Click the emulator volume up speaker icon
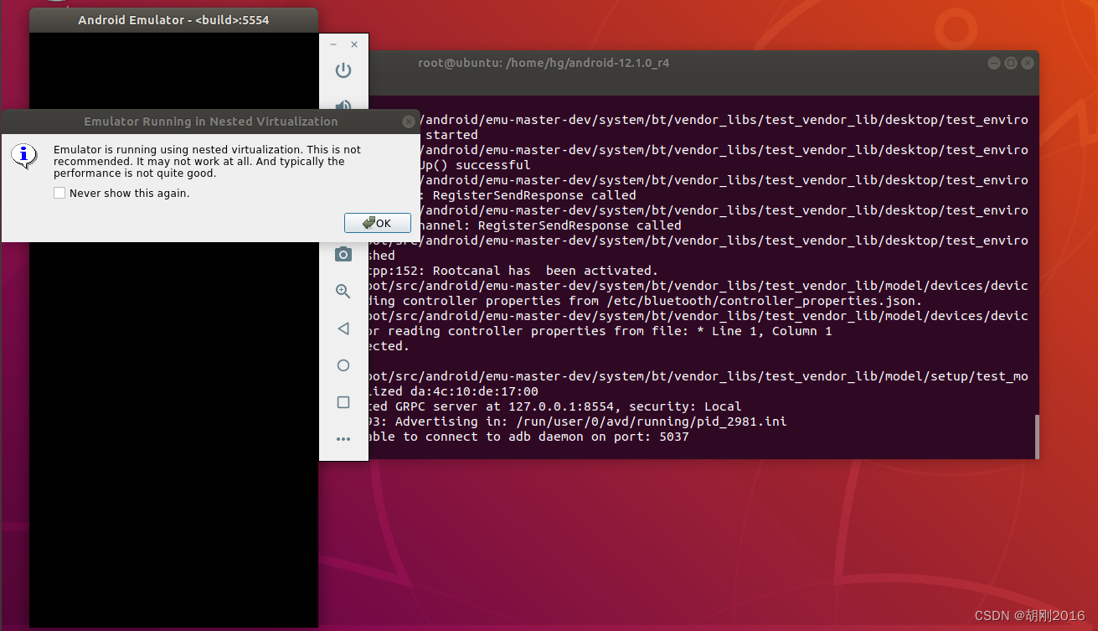 tap(343, 105)
